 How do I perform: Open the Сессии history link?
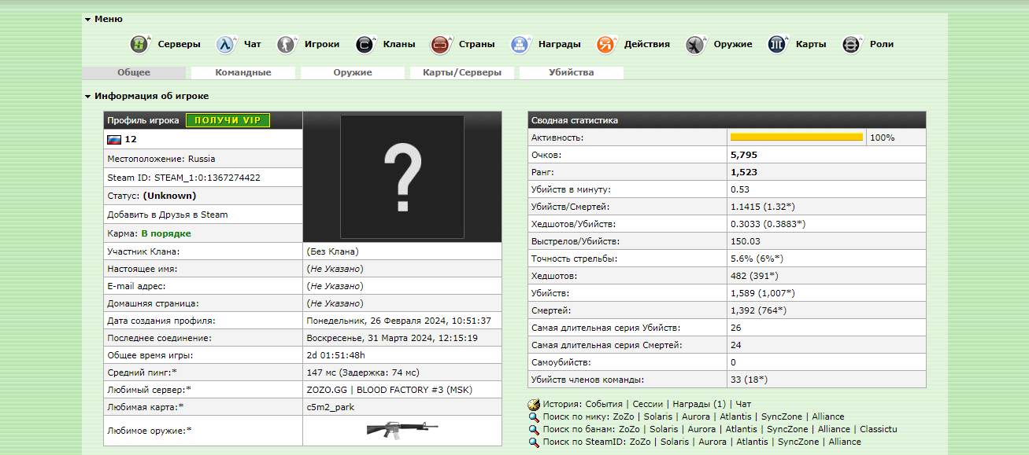tap(647, 404)
